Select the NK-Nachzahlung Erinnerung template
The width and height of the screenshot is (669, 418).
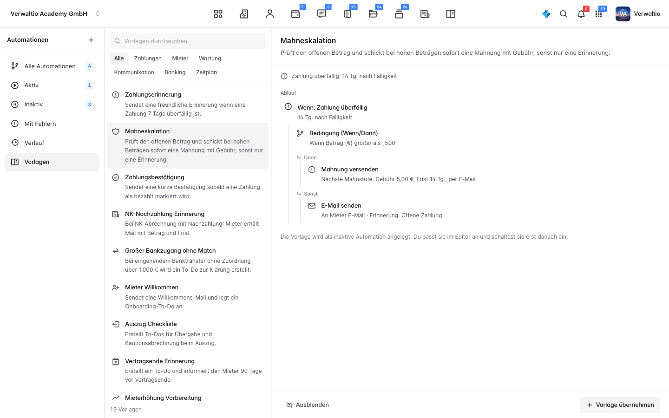click(x=188, y=223)
